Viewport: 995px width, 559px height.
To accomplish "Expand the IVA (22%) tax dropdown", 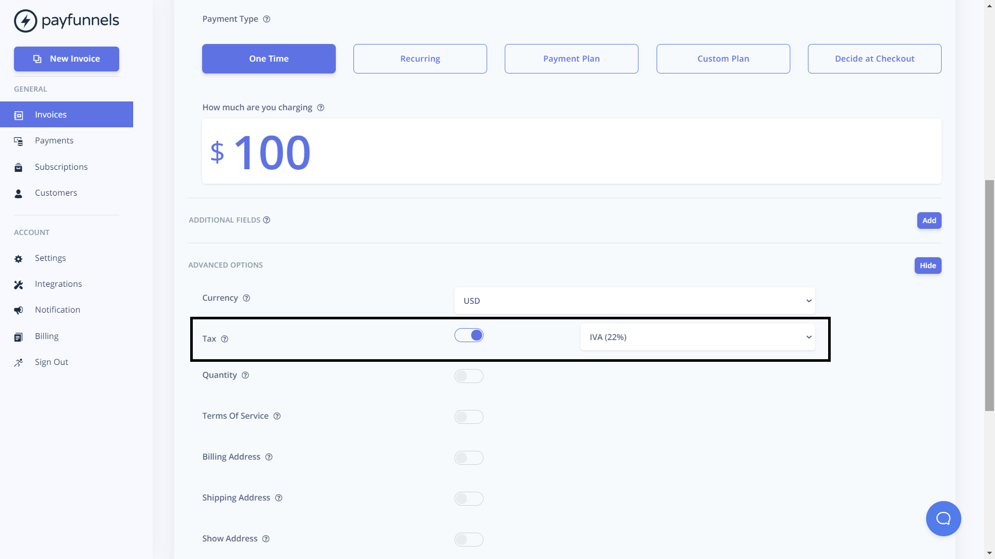I will (697, 337).
